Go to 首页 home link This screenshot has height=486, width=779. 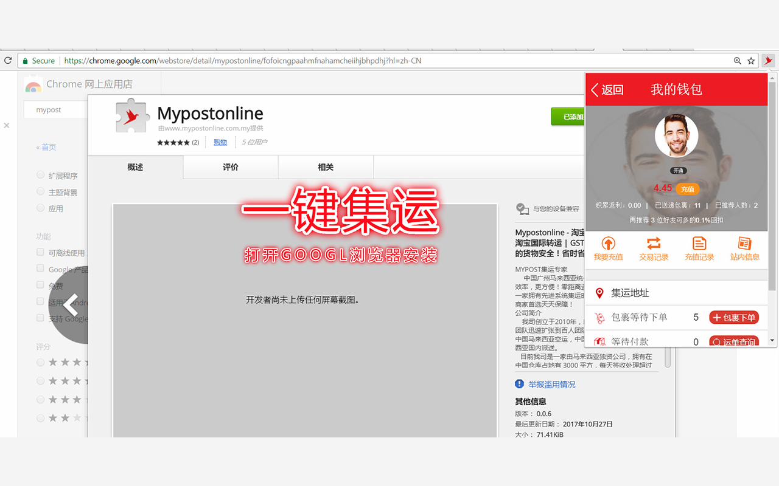pyautogui.click(x=46, y=147)
